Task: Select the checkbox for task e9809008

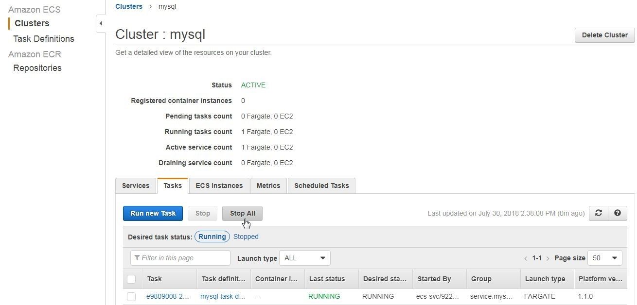Action: (x=131, y=296)
